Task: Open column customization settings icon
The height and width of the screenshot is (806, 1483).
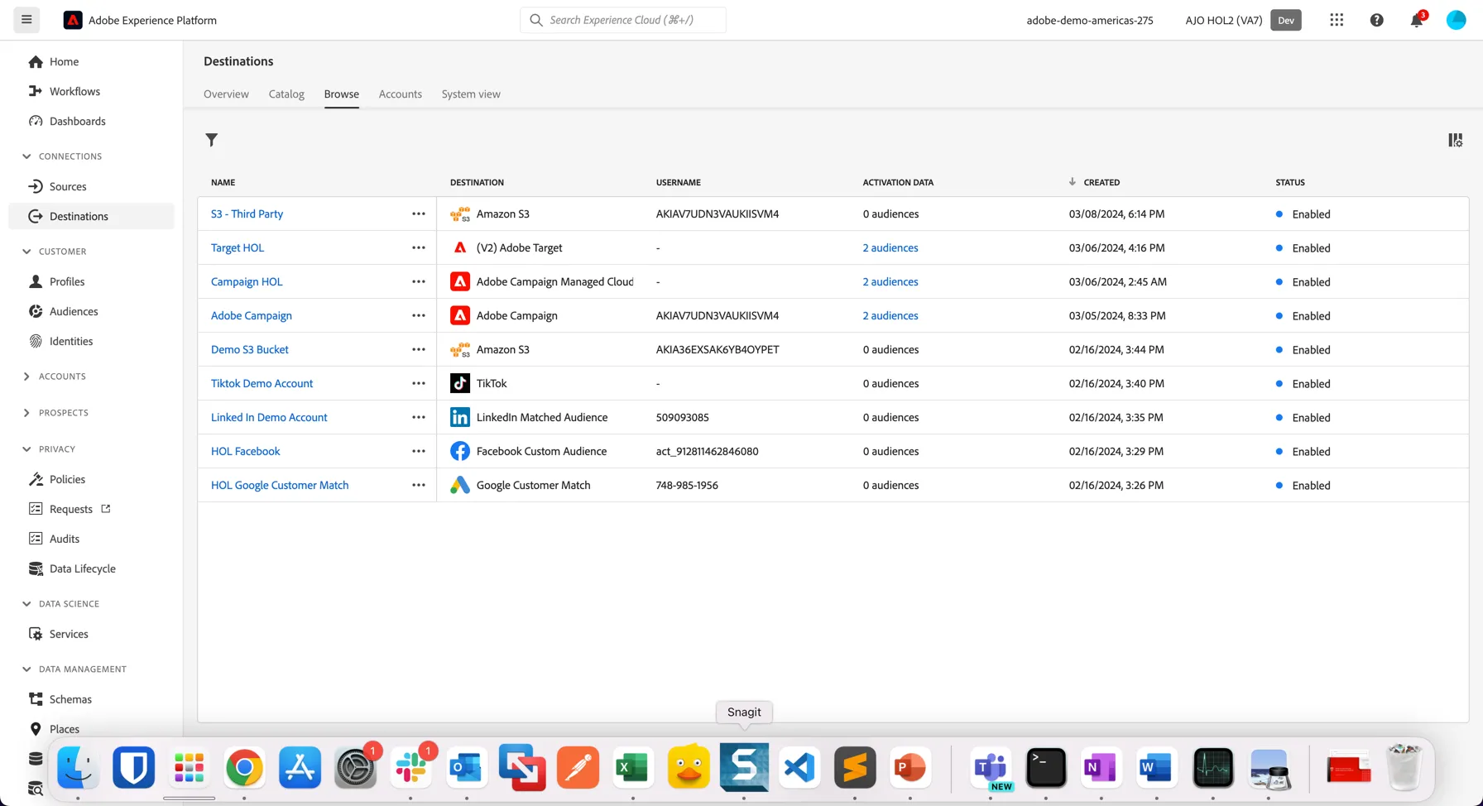Action: (1455, 140)
